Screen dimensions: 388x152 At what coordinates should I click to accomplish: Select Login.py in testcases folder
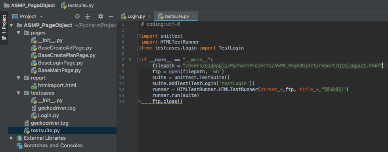click(x=48, y=116)
